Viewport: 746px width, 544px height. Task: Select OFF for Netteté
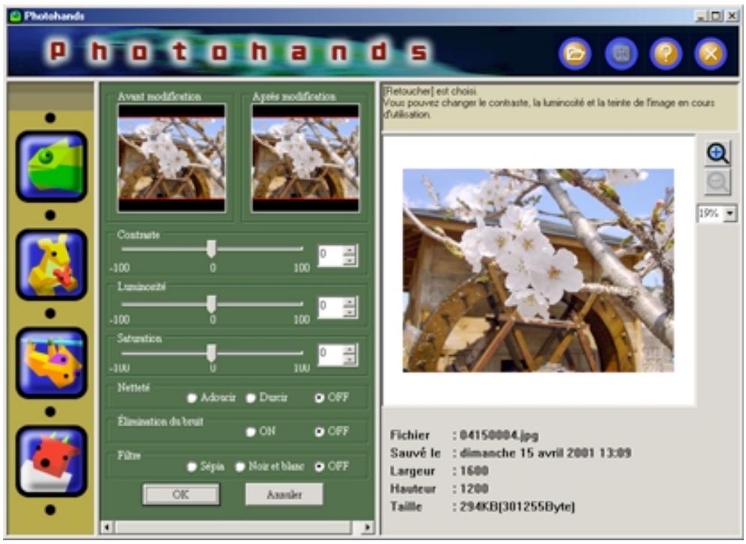[x=319, y=398]
